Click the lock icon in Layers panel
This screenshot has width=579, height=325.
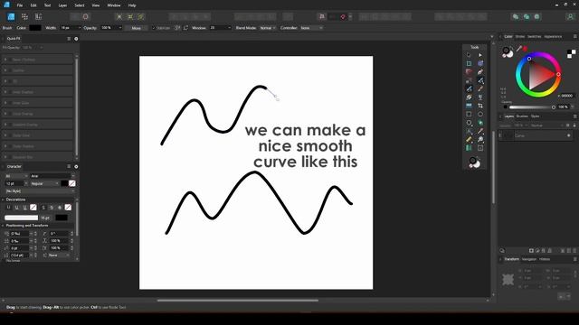tap(574, 125)
